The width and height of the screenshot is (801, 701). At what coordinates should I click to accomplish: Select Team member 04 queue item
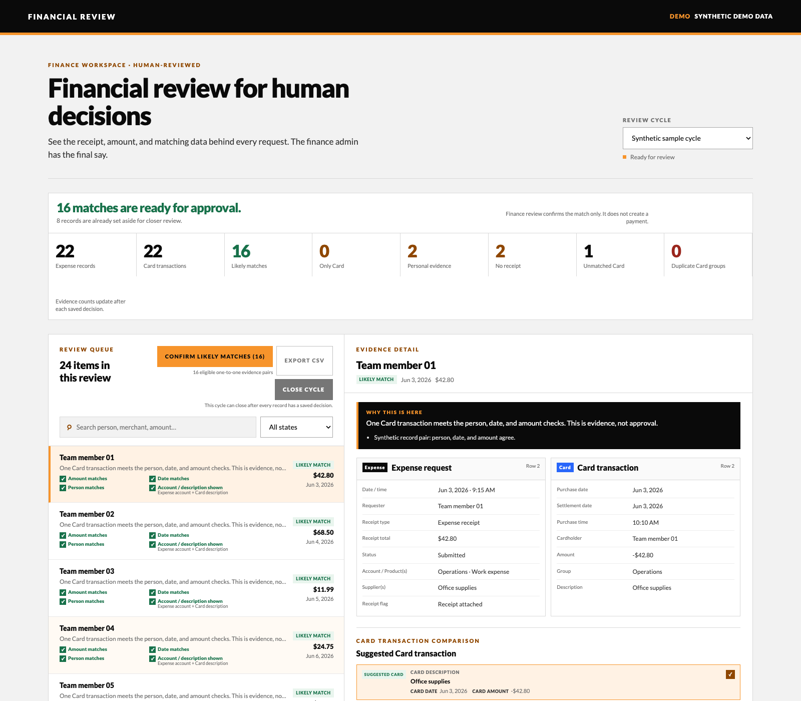tap(196, 645)
